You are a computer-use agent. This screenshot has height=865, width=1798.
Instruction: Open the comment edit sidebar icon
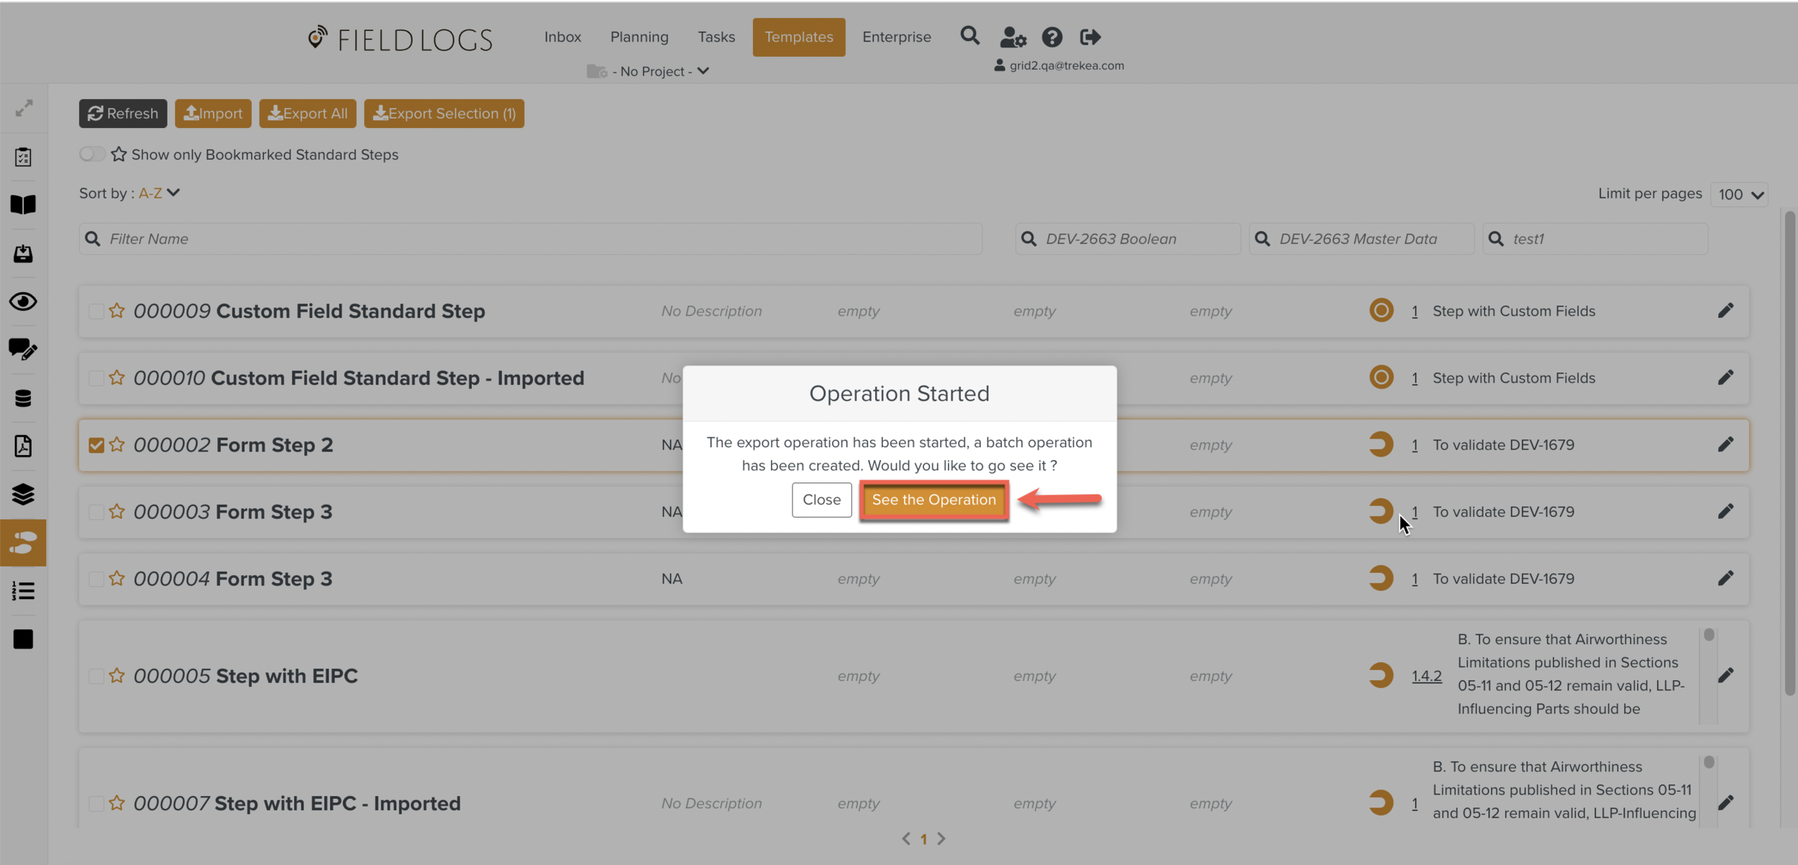[x=23, y=349]
